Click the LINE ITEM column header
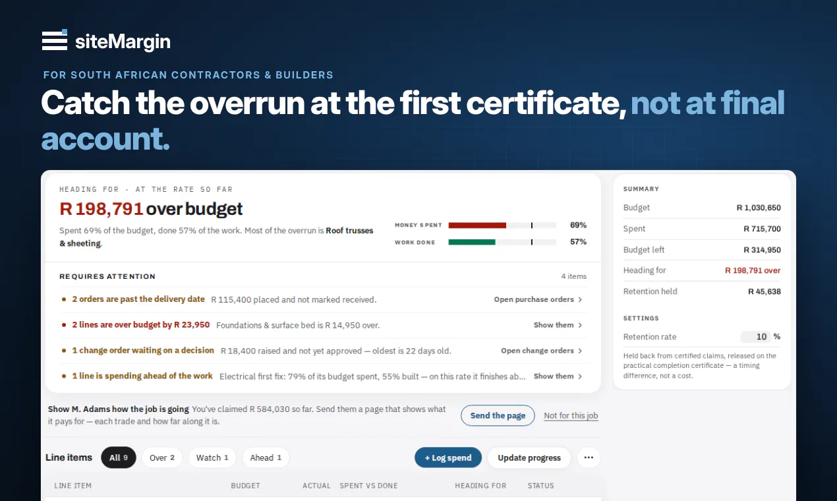The image size is (837, 501). [x=72, y=486]
